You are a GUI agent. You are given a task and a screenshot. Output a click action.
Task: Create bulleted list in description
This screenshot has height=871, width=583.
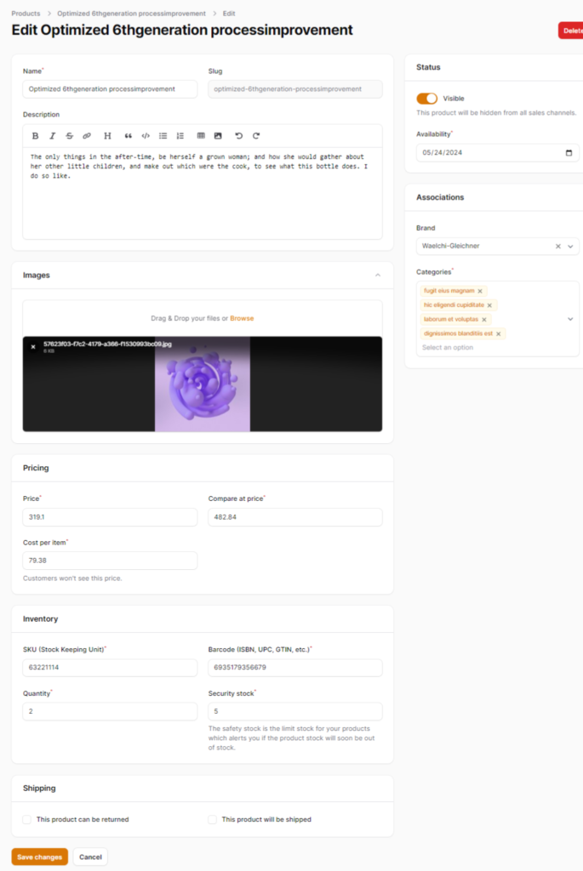(x=163, y=135)
